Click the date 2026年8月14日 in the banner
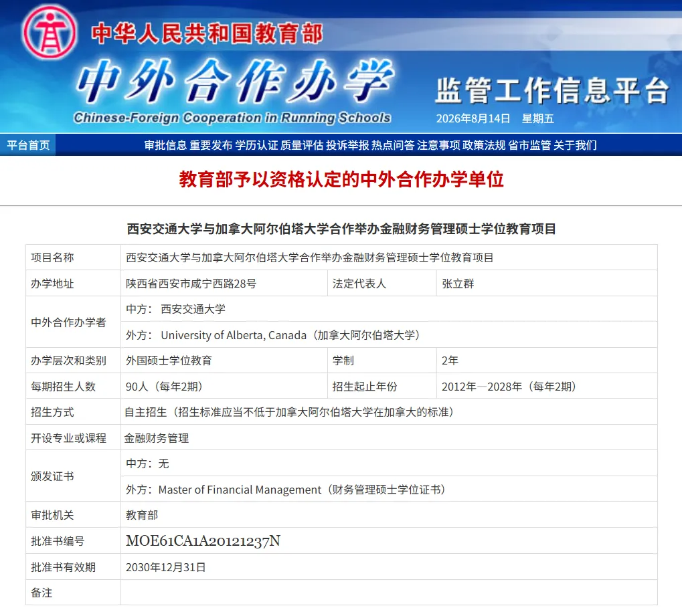The image size is (682, 612). pos(473,118)
